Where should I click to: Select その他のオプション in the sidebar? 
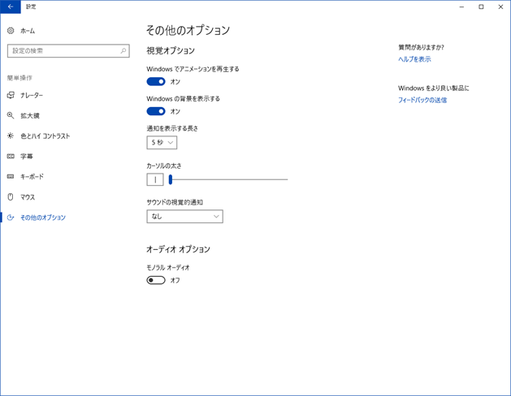coord(43,217)
